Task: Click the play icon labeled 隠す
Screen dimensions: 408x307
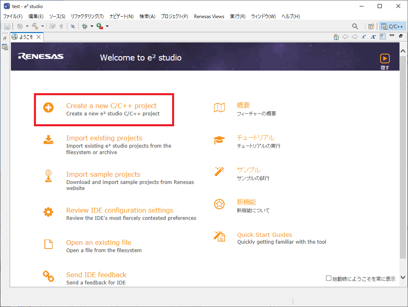Action: (385, 58)
